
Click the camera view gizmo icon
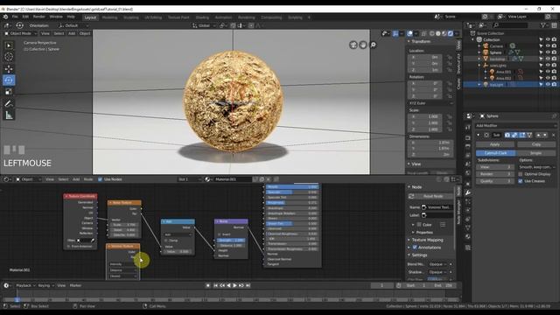(353, 45)
